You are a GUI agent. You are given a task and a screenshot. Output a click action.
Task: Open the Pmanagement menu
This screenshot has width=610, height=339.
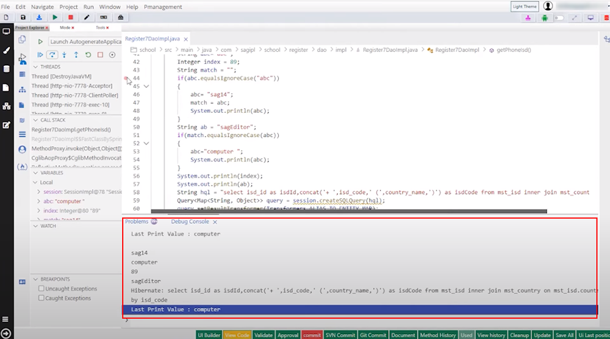[162, 7]
